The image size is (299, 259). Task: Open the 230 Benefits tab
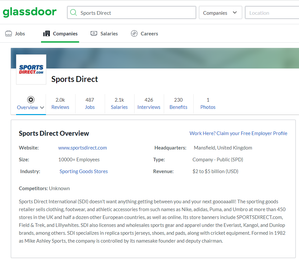click(179, 104)
